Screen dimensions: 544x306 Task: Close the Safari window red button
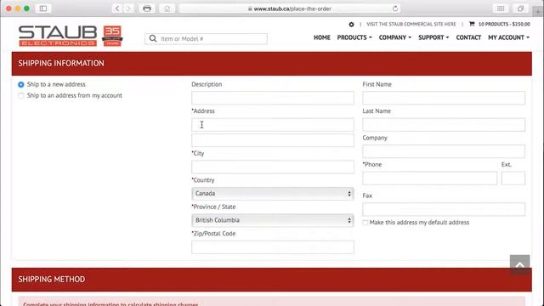tap(8, 8)
